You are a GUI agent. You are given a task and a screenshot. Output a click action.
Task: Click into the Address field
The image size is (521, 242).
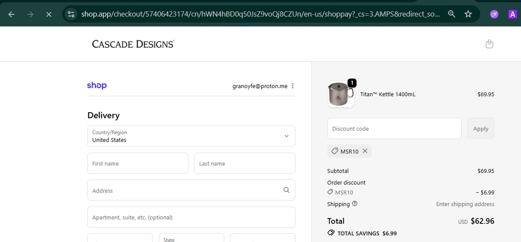[x=191, y=190]
